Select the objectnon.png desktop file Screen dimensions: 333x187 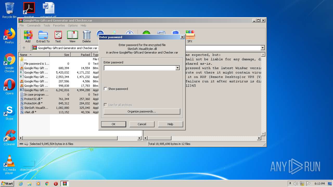pyautogui.click(x=29, y=165)
